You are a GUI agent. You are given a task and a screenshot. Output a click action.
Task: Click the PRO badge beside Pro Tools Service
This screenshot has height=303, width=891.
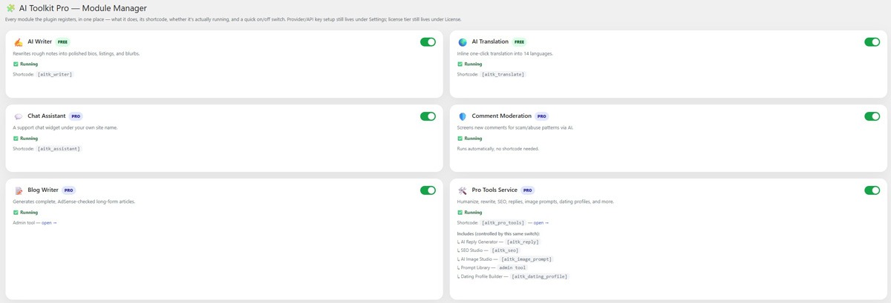[528, 190]
